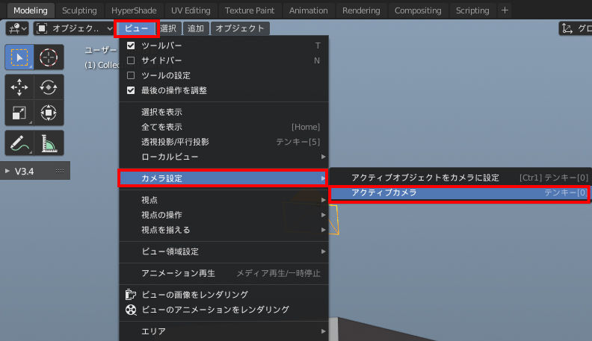The height and width of the screenshot is (341, 592).
Task: Choose 透視投影/平行投影 menu entry
Action: pos(223,142)
